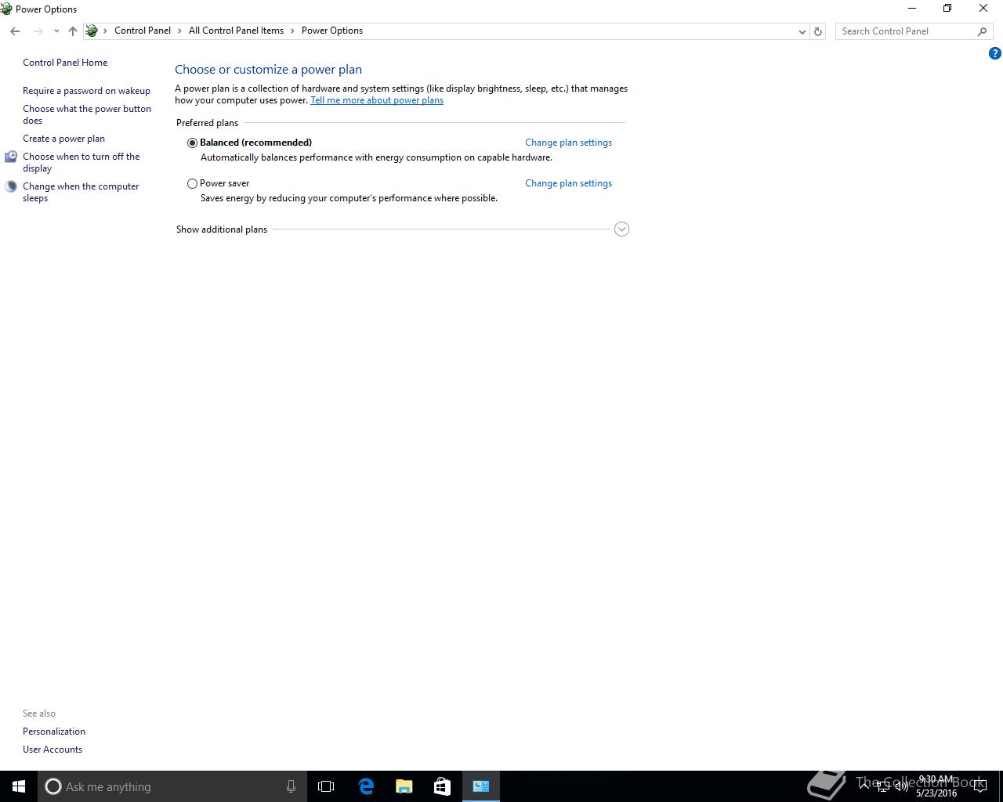1003x802 pixels.
Task: Click the volume icon in system tray
Action: [x=901, y=787]
